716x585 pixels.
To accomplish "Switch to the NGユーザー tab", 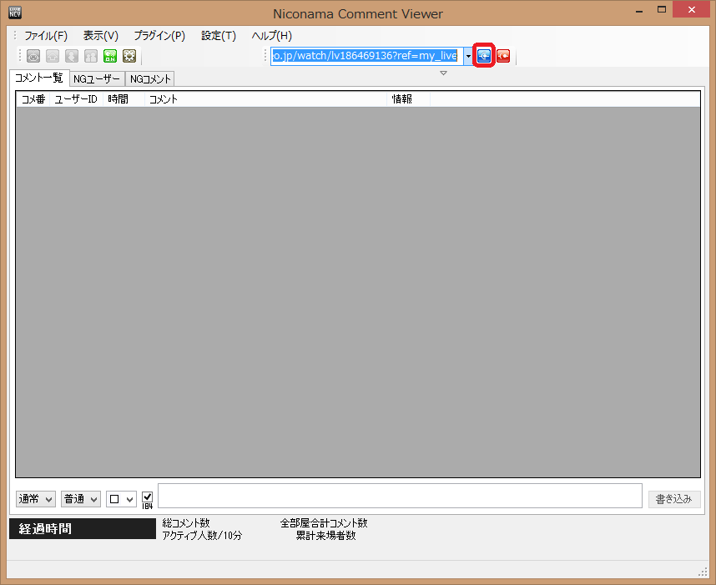I will click(96, 78).
